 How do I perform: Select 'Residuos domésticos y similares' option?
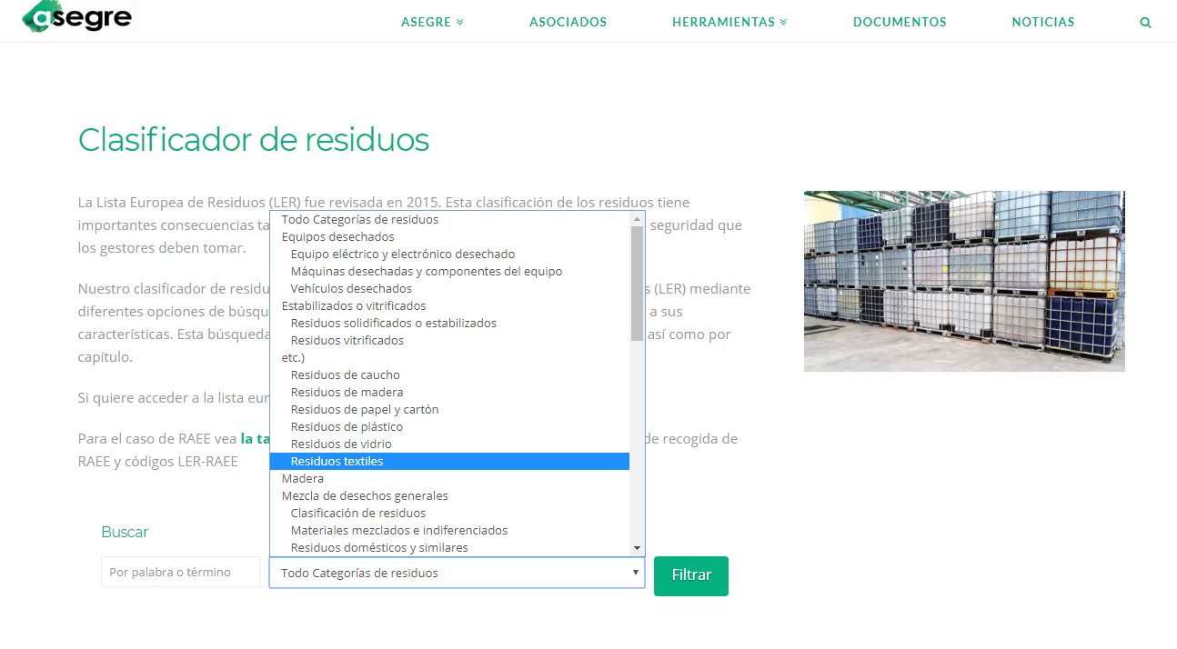pyautogui.click(x=378, y=548)
